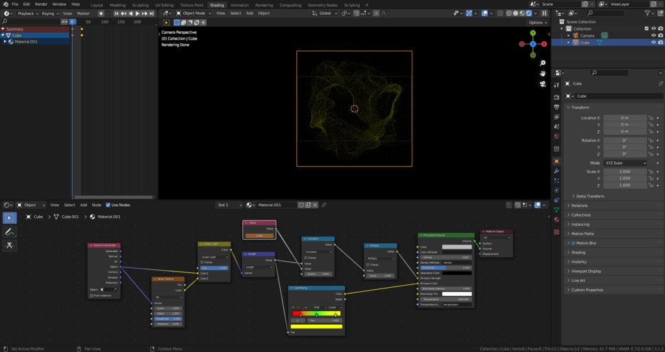Viewport: 665px width, 352px height.
Task: Open the Keying menu in timeline
Action: point(50,13)
